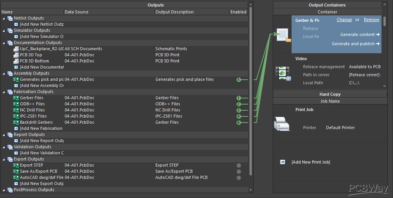Select the PCB 3D Top print icon

16,55
